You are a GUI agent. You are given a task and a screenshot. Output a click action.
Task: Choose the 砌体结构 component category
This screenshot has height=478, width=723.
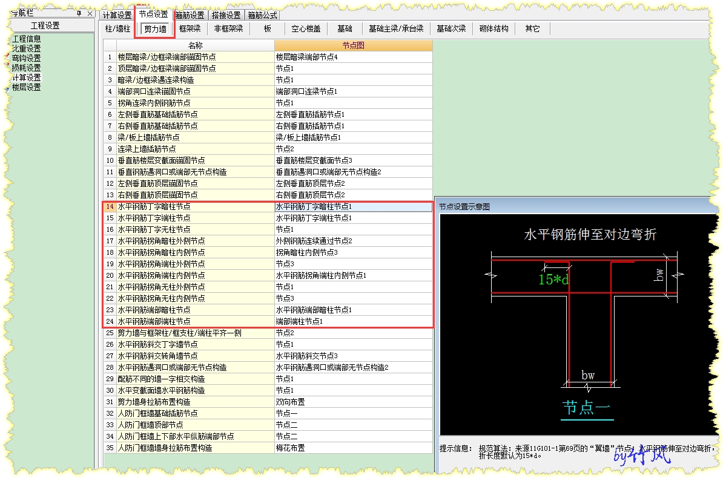pyautogui.click(x=494, y=28)
